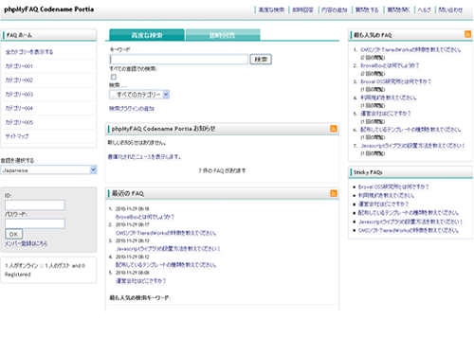Open Javascriptライブラリ question in 最近の FAQ list
The width and height of the screenshot is (474, 355).
click(x=168, y=249)
